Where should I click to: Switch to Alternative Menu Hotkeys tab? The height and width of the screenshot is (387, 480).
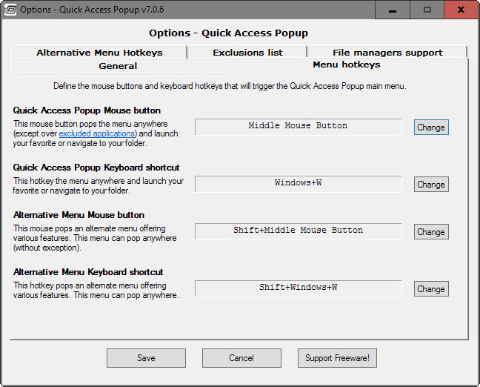[x=99, y=53]
